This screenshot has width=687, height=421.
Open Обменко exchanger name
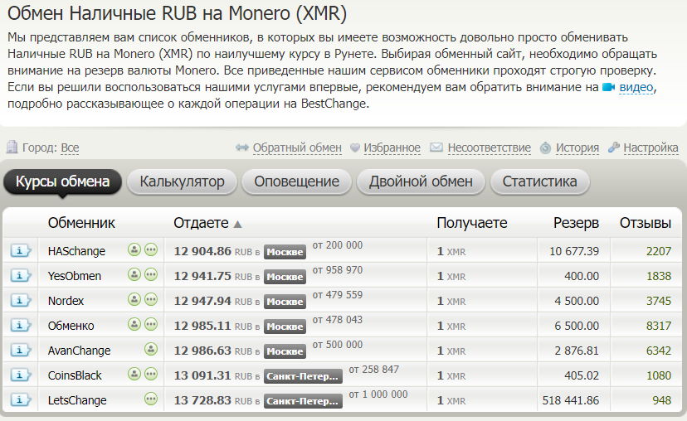pyautogui.click(x=71, y=326)
